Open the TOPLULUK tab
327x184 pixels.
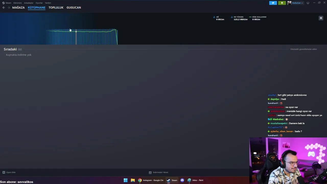pyautogui.click(x=56, y=8)
